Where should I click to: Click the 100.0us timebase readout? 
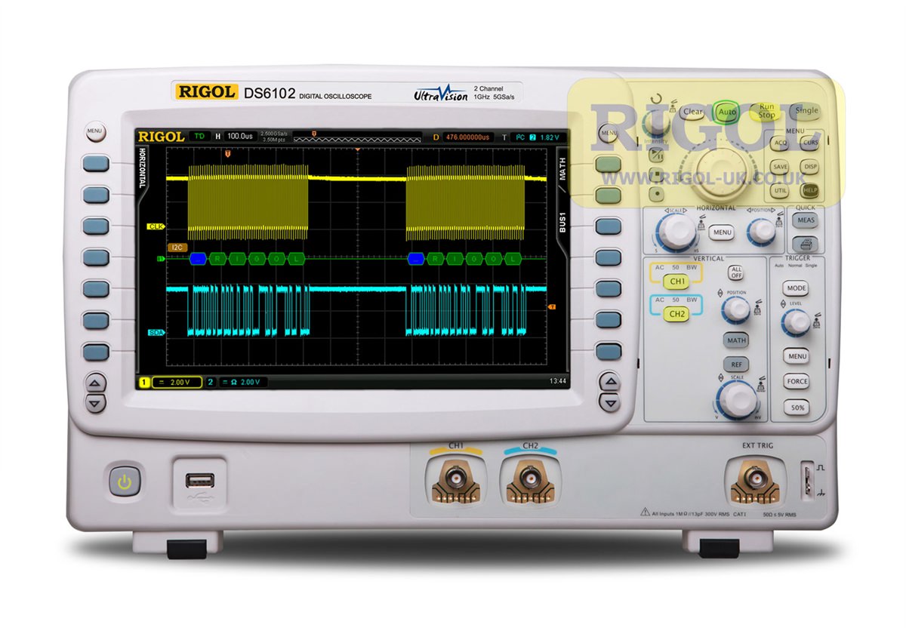(239, 136)
